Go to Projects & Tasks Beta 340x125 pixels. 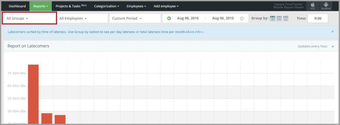coord(71,6)
